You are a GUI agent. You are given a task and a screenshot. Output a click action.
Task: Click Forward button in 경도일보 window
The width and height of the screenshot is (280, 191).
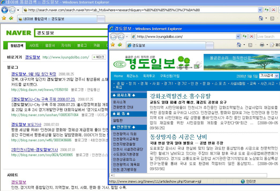tap(121, 37)
